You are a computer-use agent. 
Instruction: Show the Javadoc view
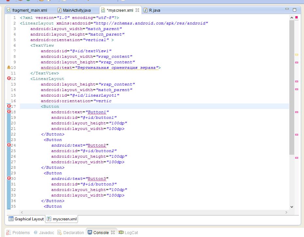pos(44,232)
